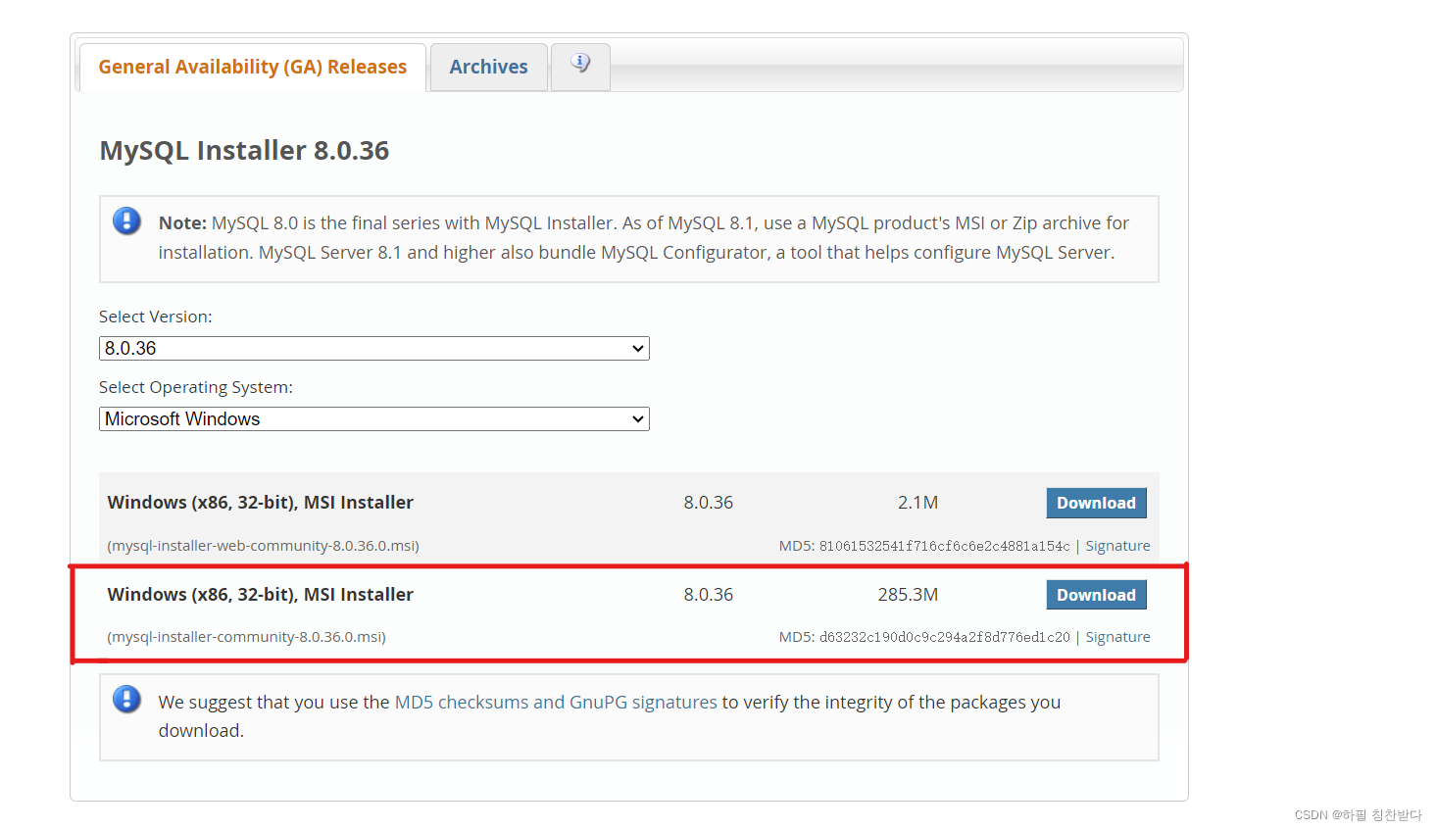Click the filename (mysql-installer-web-community-8.0.36.0.msi)
Image resolution: width=1437 pixels, height=830 pixels.
(263, 546)
